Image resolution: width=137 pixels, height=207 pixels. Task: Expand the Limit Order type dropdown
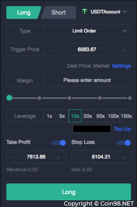[87, 31]
